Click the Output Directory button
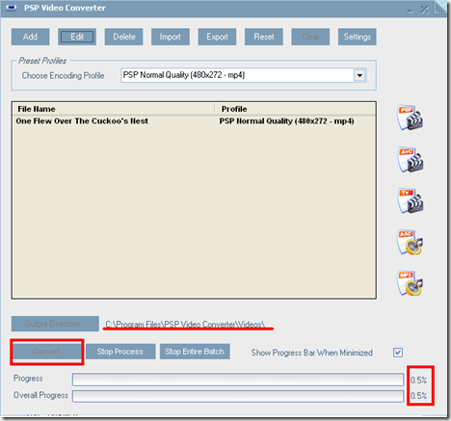 coord(55,324)
